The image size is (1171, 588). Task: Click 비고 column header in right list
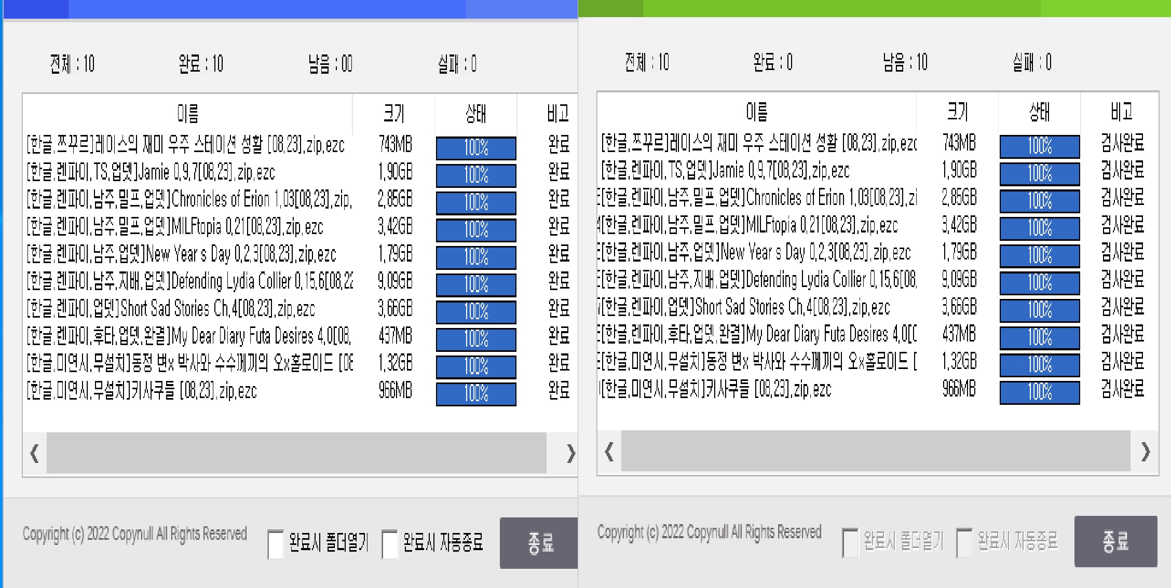click(x=1121, y=112)
